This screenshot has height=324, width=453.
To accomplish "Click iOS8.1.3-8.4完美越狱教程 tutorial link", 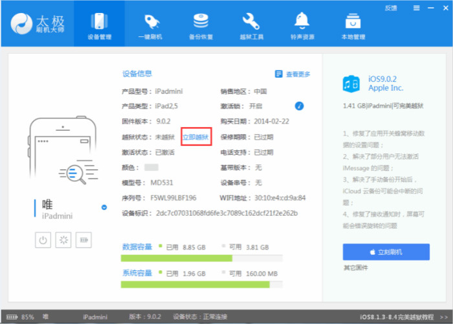I will click(x=397, y=317).
